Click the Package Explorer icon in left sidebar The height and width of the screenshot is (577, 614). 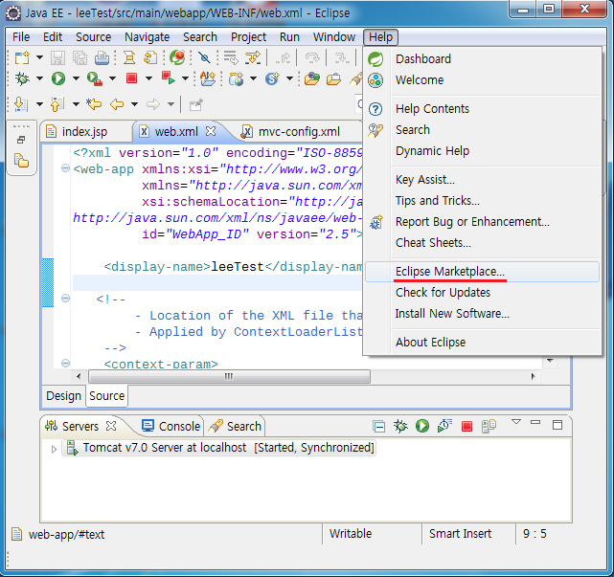[x=21, y=161]
